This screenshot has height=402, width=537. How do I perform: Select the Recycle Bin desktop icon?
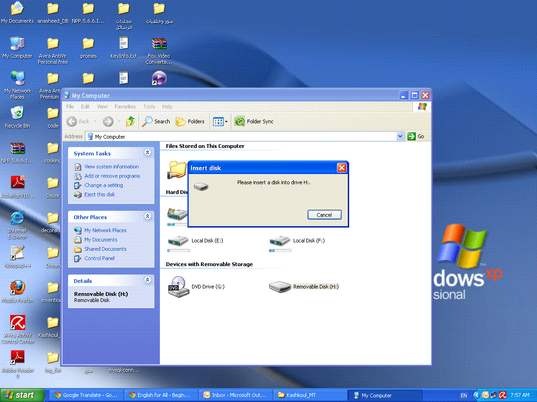tap(17, 117)
